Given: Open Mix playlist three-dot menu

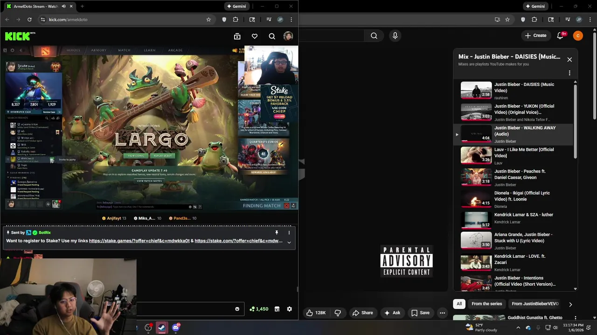Looking at the screenshot, I should [x=569, y=73].
